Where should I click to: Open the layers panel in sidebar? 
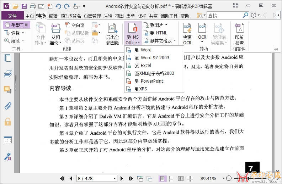tap(8, 74)
